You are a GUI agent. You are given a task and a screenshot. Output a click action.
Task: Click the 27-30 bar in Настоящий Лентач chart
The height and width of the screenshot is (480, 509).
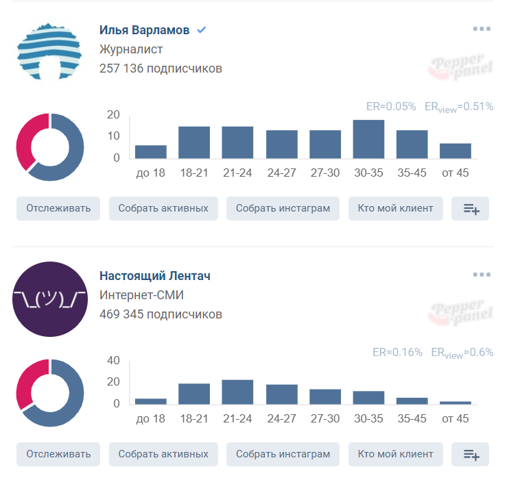(325, 396)
